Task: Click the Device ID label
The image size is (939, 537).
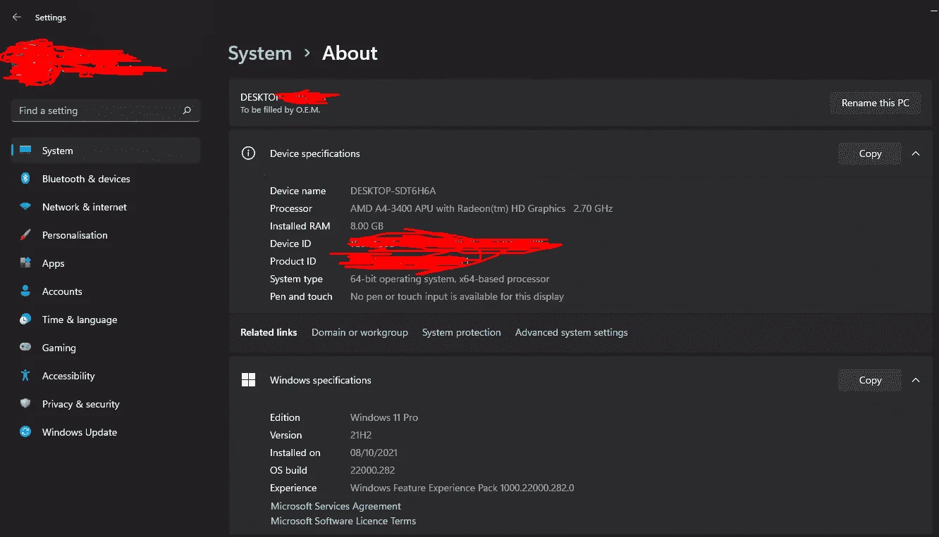Action: [290, 244]
